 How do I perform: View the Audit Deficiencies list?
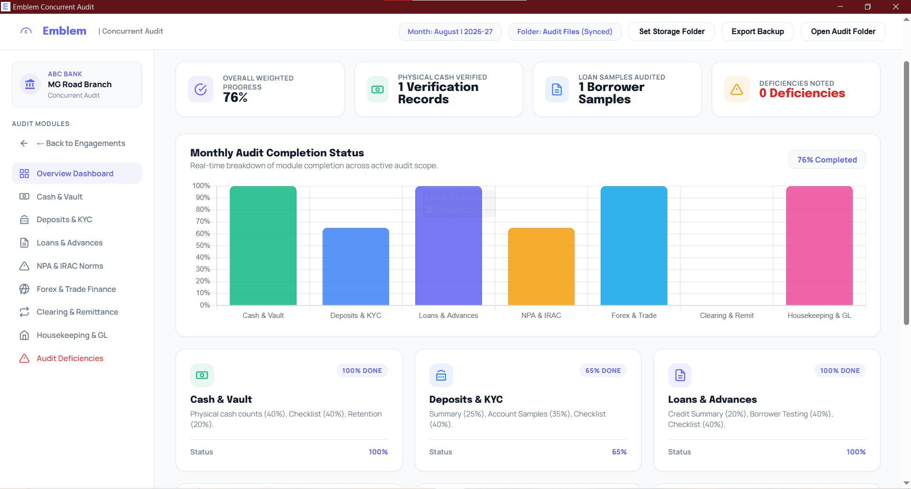click(x=77, y=358)
